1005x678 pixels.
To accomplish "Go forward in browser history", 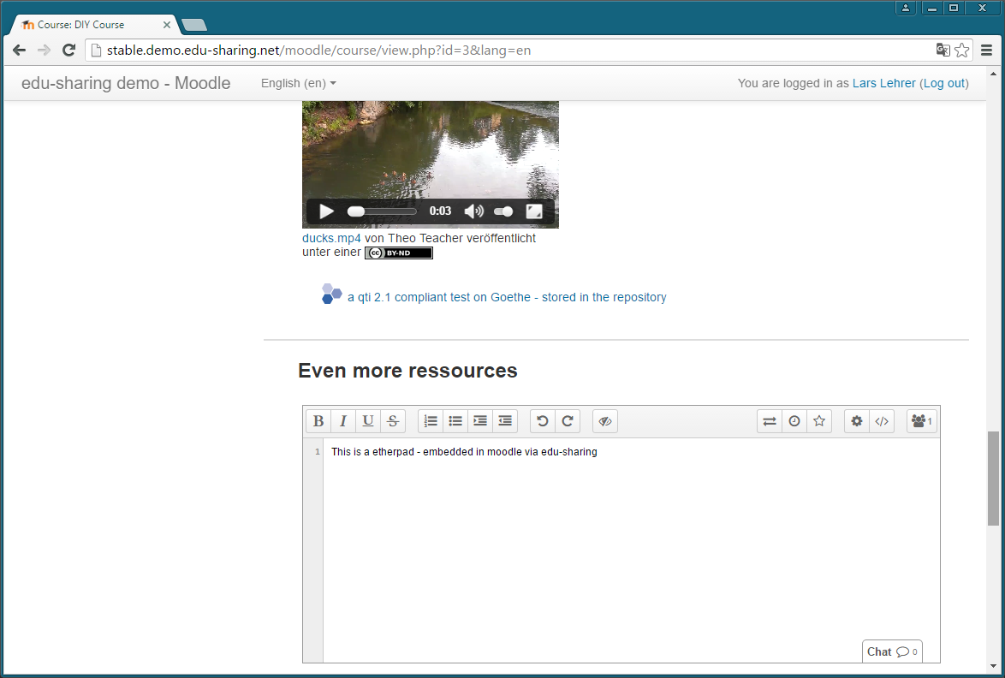I will (44, 50).
